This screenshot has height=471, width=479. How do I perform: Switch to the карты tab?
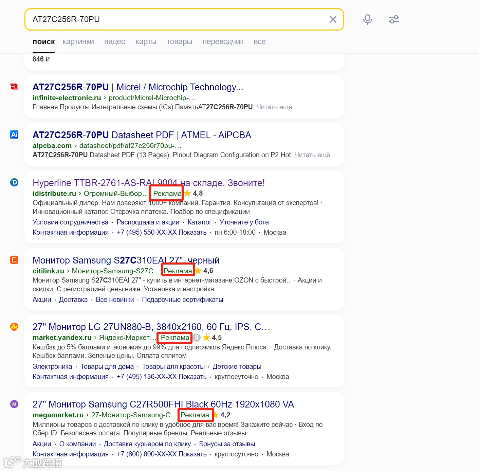[146, 42]
